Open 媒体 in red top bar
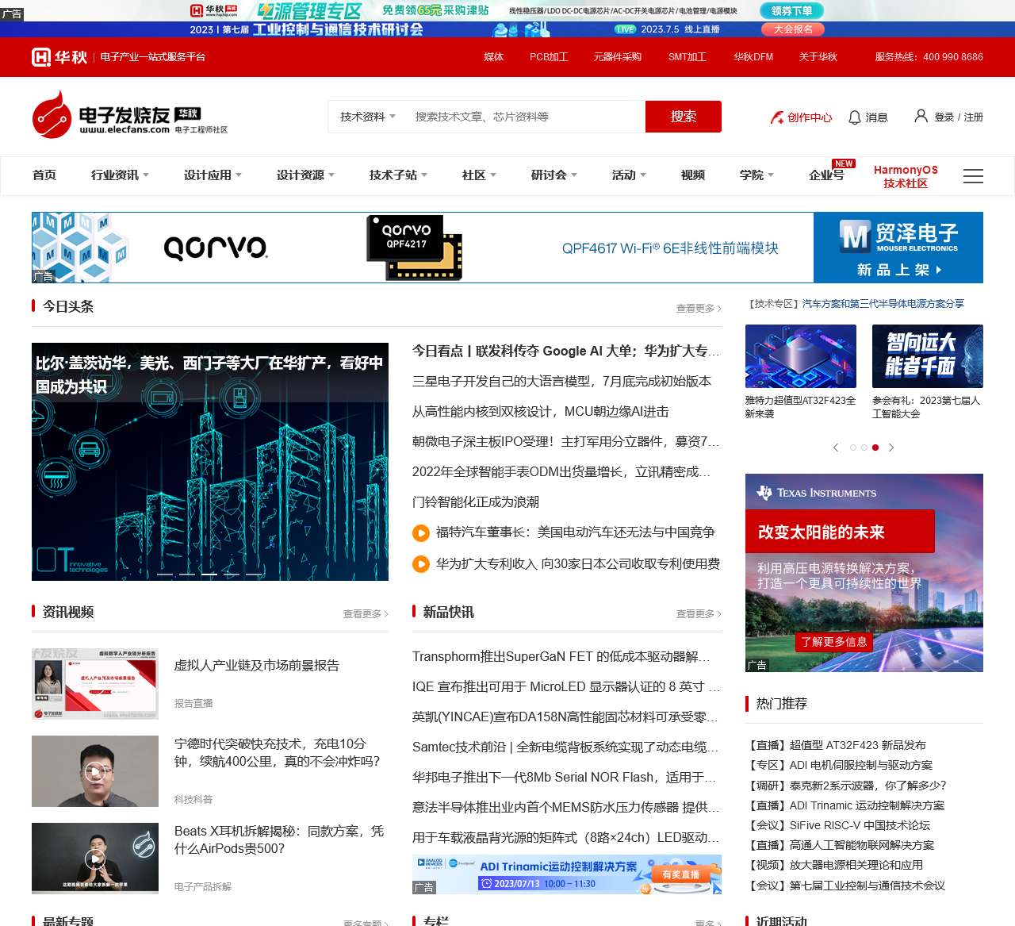 [494, 57]
